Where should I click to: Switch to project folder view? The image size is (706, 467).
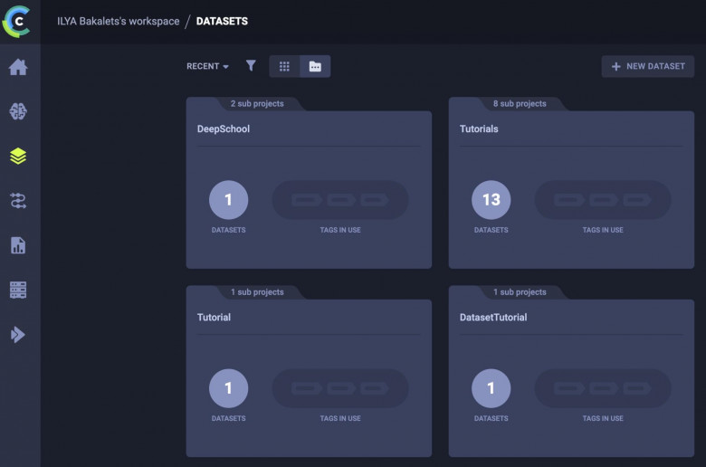click(x=315, y=66)
